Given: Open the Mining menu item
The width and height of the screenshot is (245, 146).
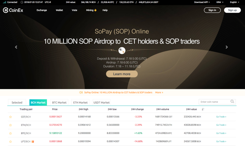Looking at the screenshot, I should coord(90,10).
